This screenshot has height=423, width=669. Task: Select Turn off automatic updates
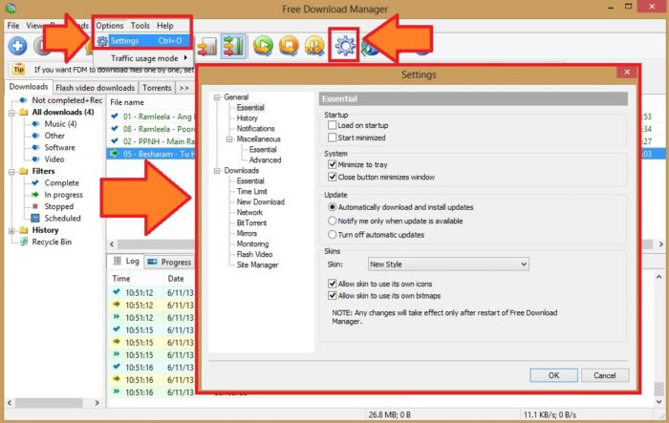pyautogui.click(x=332, y=235)
